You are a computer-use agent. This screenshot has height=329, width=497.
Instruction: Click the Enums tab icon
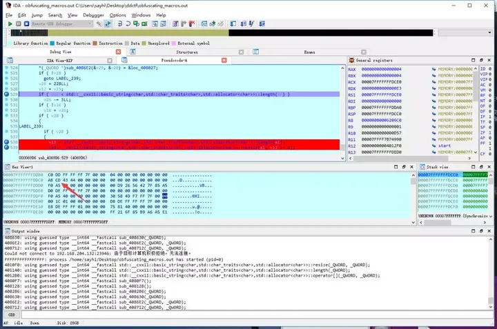[256, 52]
